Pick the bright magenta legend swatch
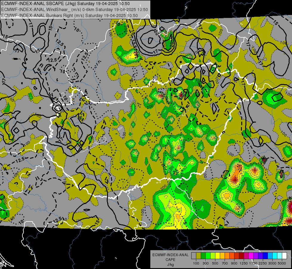Screen dimensions: 292x269 251,256
